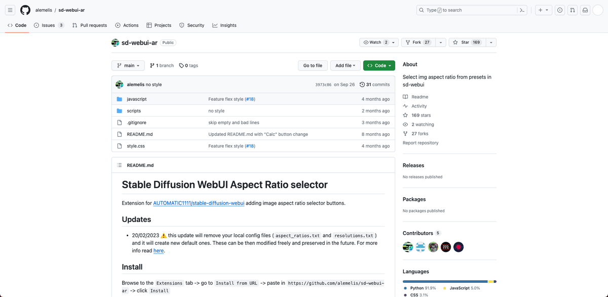
Task: Open the Pull requests tab
Action: click(90, 25)
